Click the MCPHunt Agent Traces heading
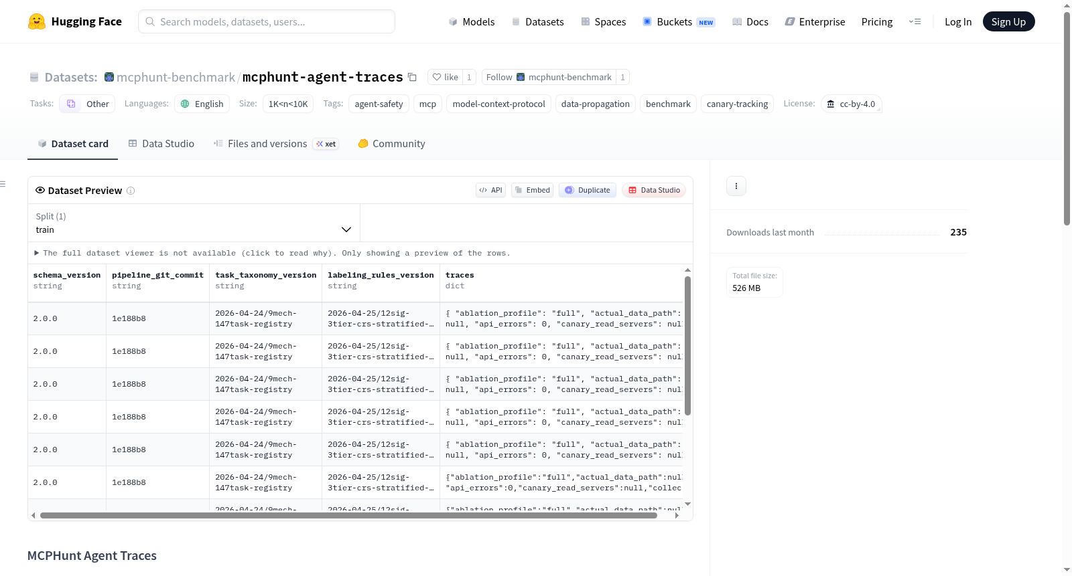 pyautogui.click(x=92, y=556)
